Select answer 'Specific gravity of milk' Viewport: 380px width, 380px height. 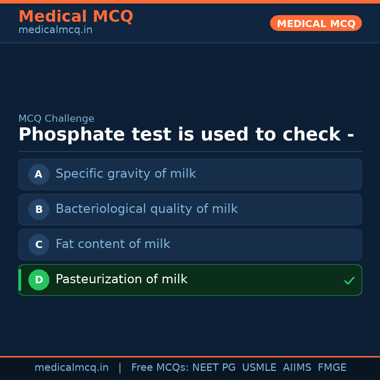coord(126,174)
